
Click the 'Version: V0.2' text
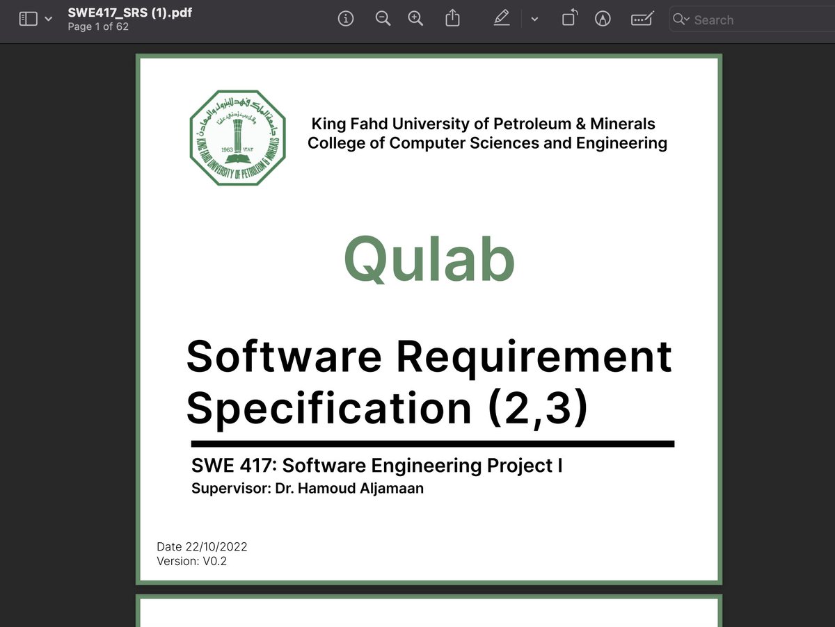[191, 561]
